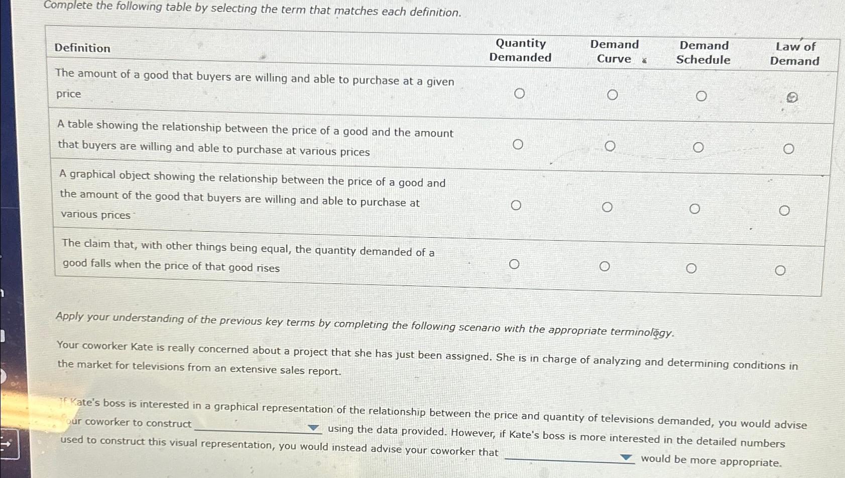
Task: Click the arrow icon in the bottom-left dock
Action: tap(6, 445)
